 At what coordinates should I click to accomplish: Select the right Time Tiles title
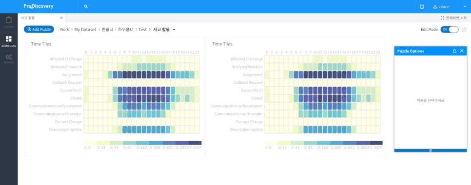(222, 44)
